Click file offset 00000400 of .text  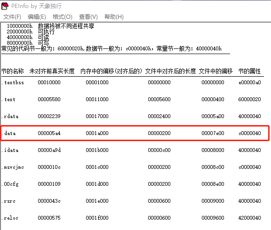point(213,99)
